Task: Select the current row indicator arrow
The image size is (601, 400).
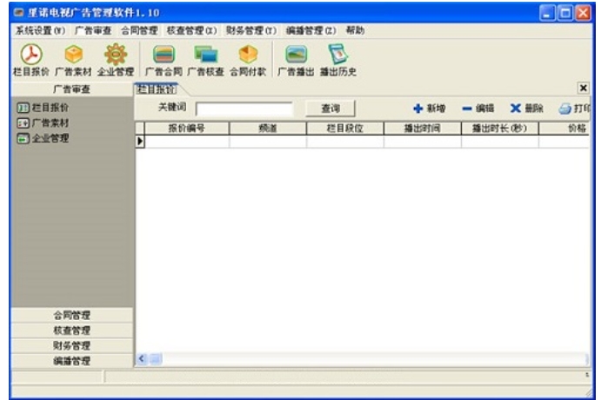Action: point(140,142)
